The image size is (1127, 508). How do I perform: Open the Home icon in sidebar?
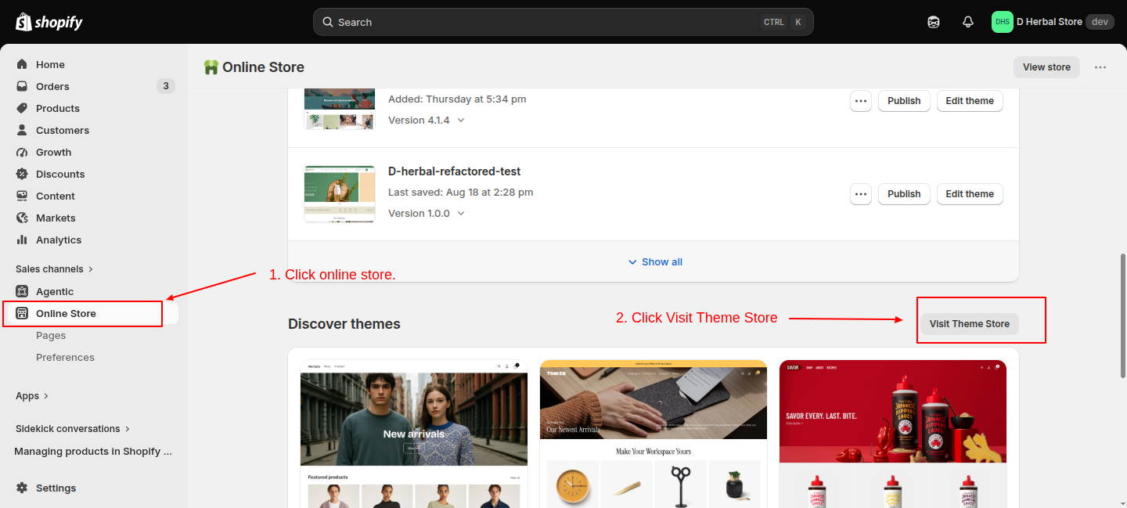[x=22, y=64]
